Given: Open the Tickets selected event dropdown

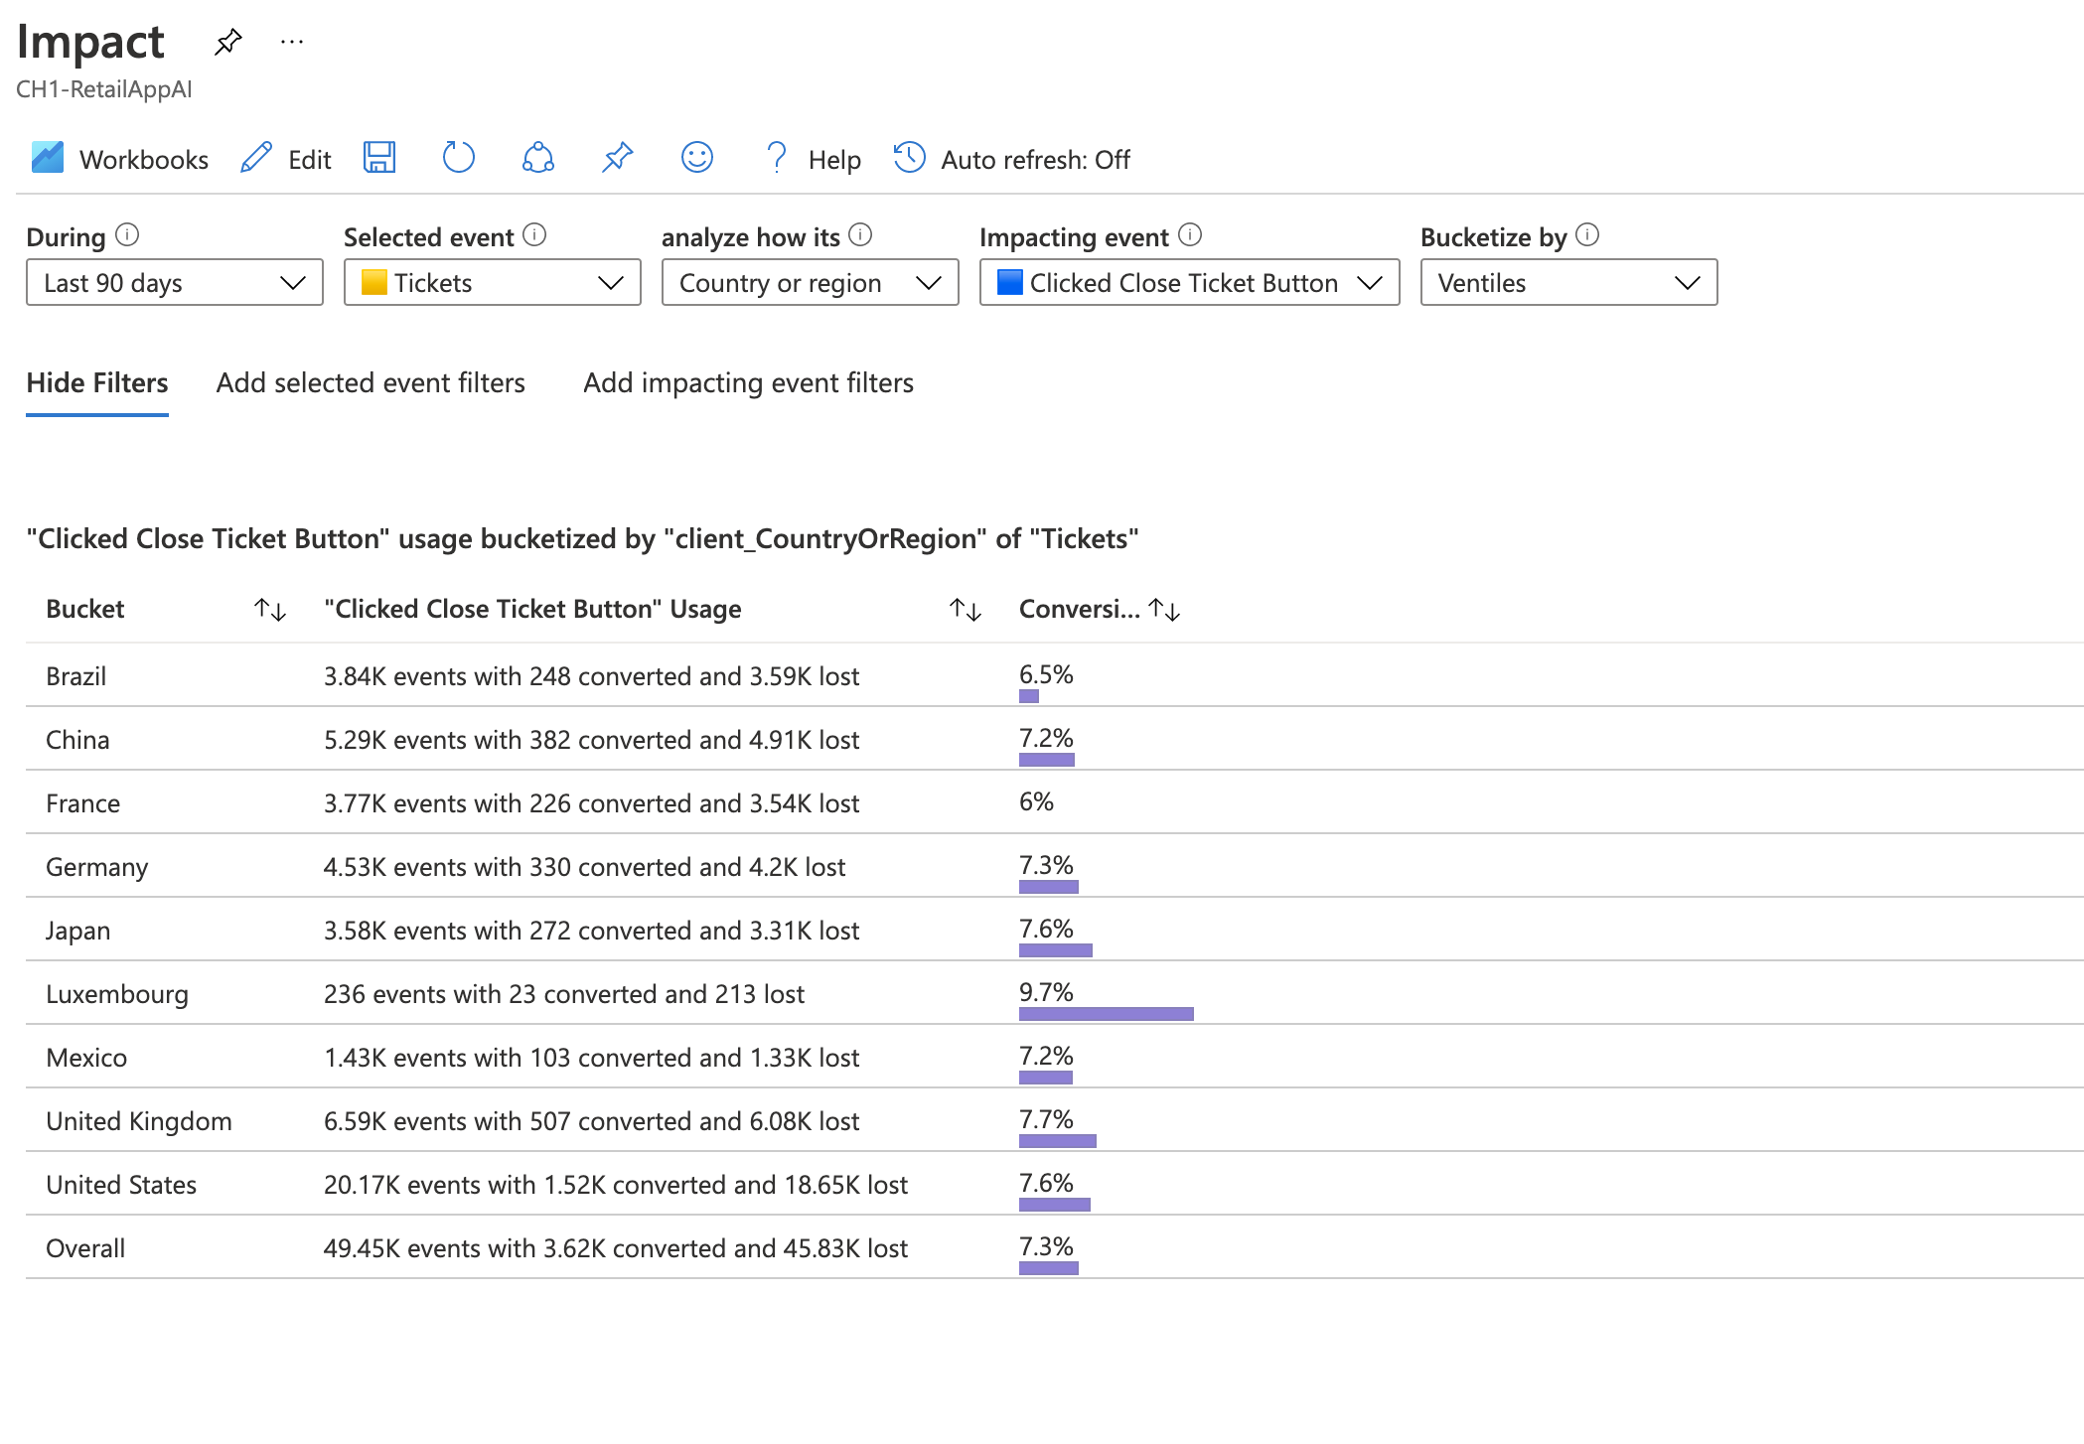Looking at the screenshot, I should (492, 283).
